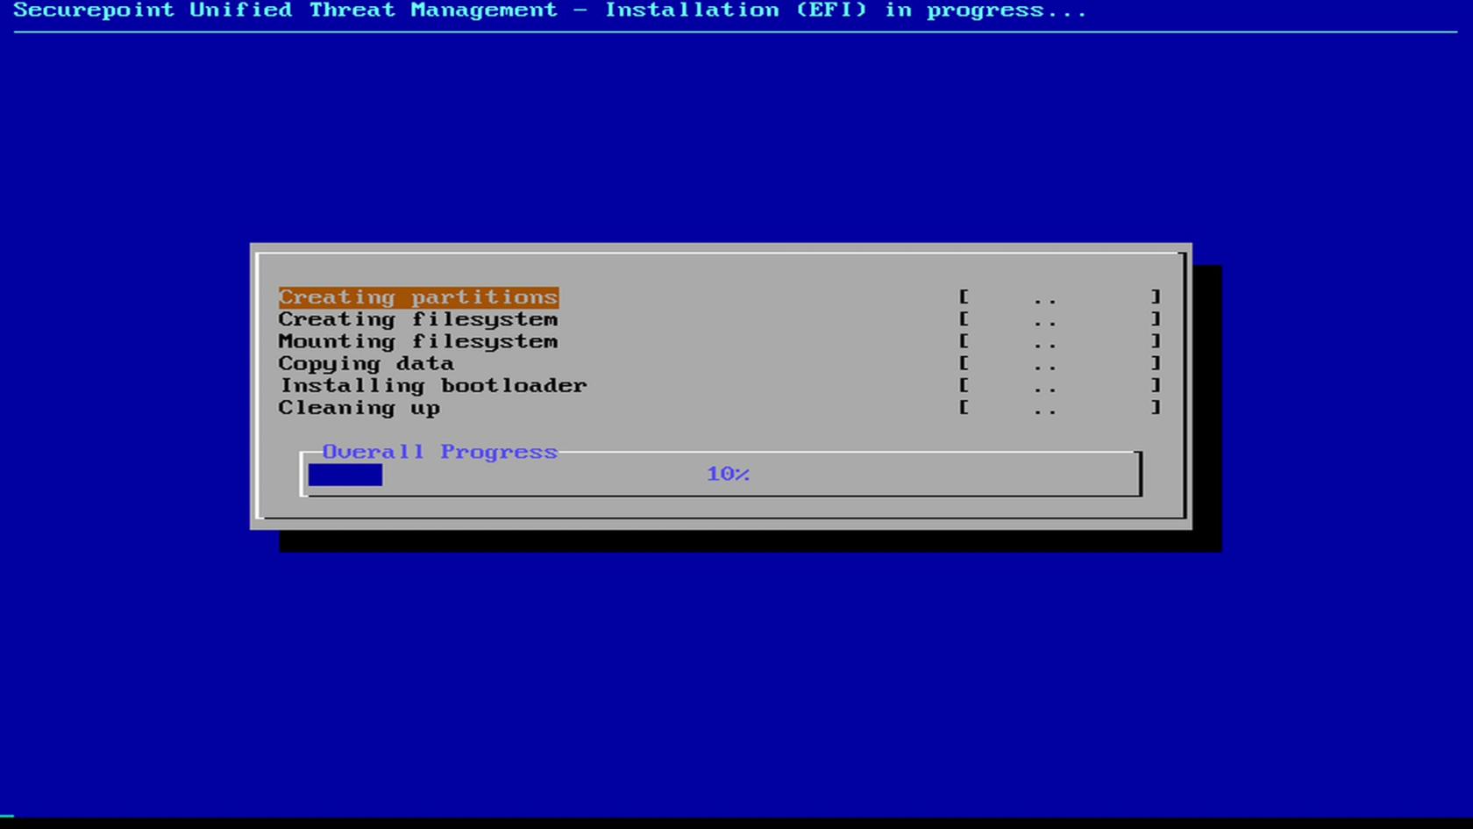This screenshot has height=829, width=1473.
Task: Click the opening bracket of Cleaning up status
Action: pos(964,408)
